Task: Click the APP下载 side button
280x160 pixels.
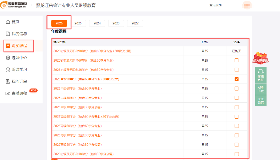Action: click(x=261, y=89)
